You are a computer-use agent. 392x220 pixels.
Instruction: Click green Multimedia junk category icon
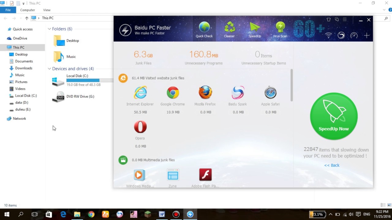pos(123,160)
